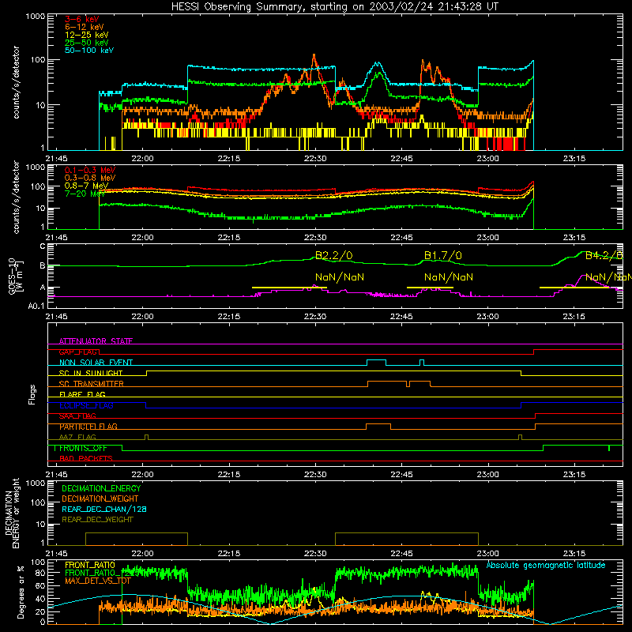Click the yellow FRONT_RATIO legend label
This screenshot has width=632, height=632.
(x=90, y=565)
